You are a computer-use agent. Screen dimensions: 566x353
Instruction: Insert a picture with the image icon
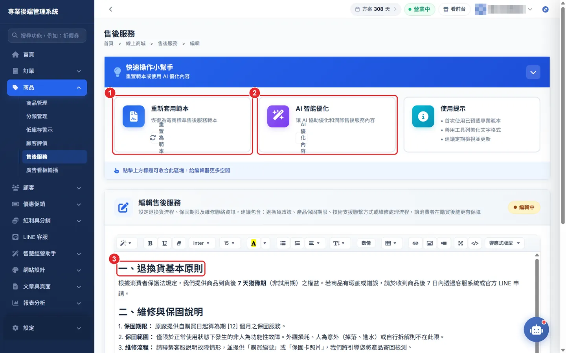click(430, 243)
